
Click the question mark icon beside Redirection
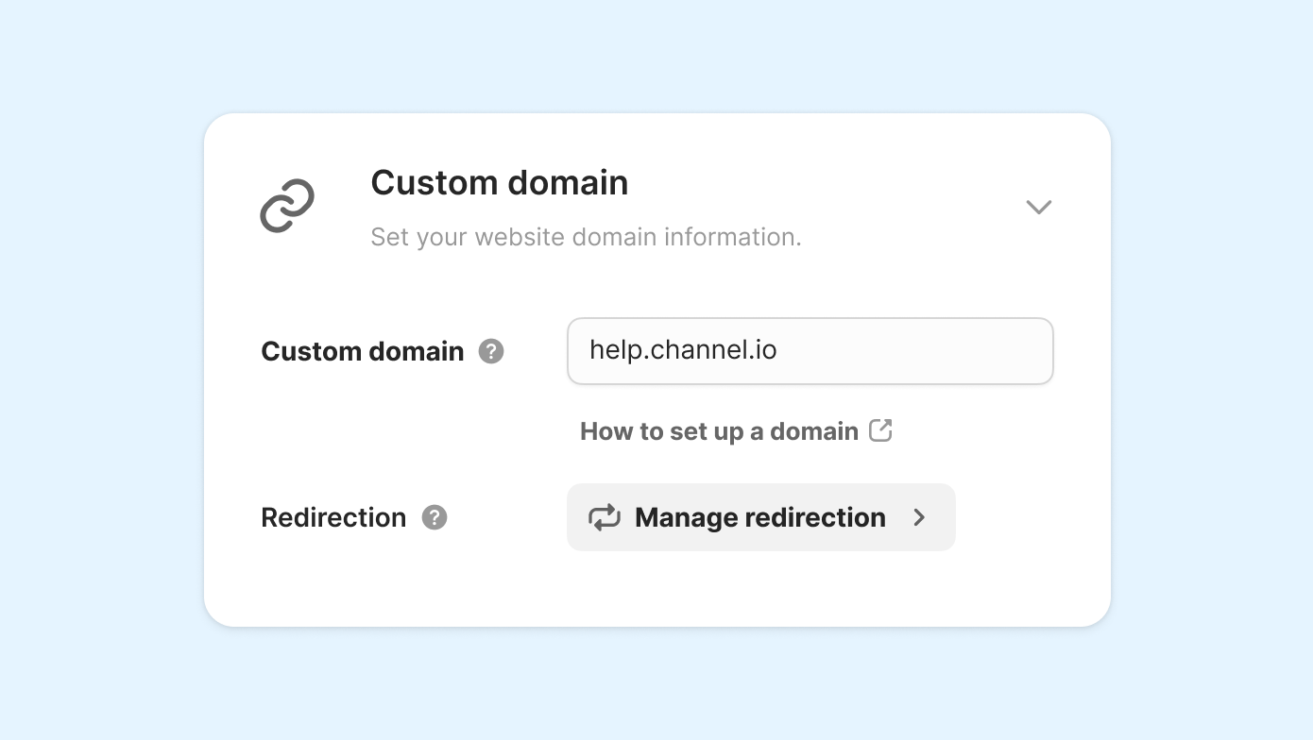434,517
